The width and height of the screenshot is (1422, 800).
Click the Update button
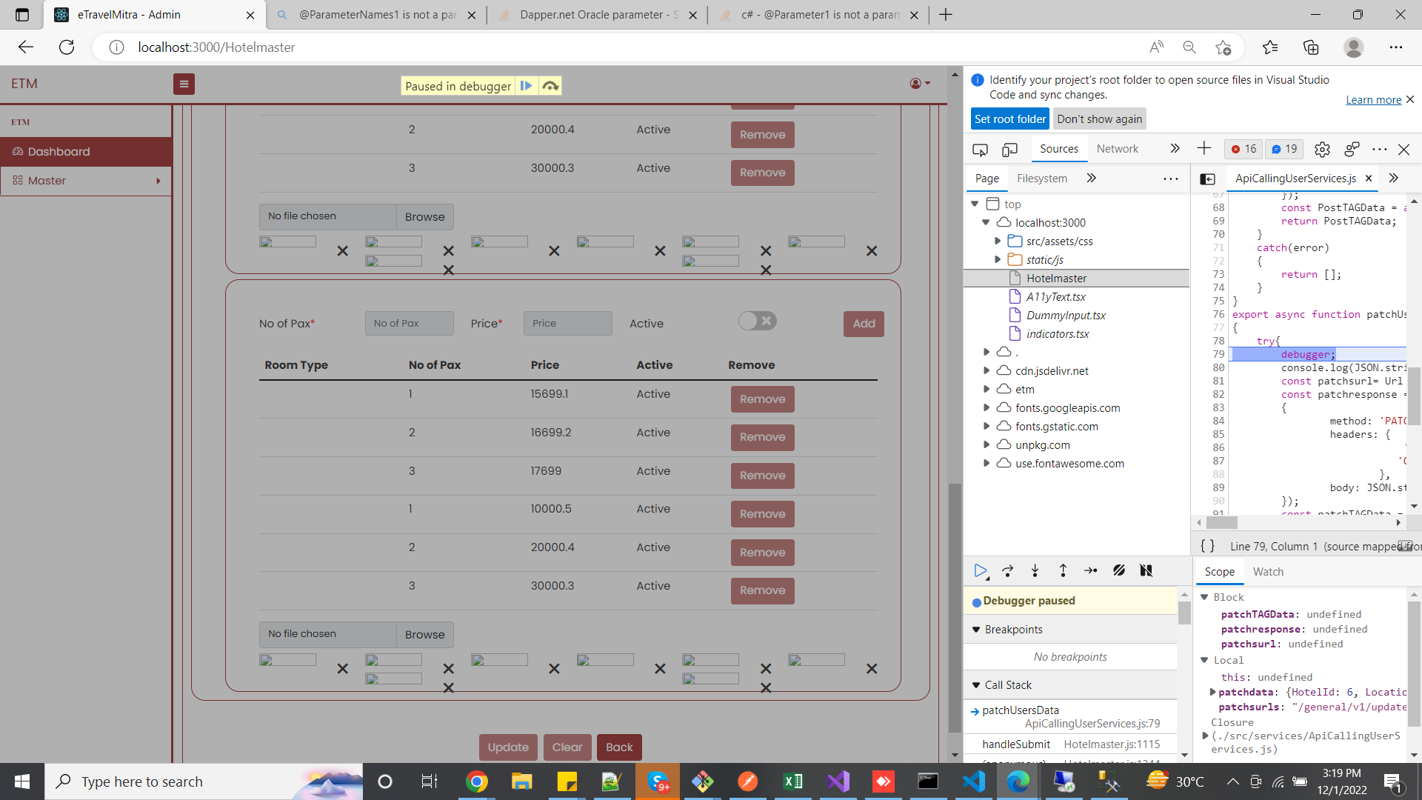tap(507, 747)
